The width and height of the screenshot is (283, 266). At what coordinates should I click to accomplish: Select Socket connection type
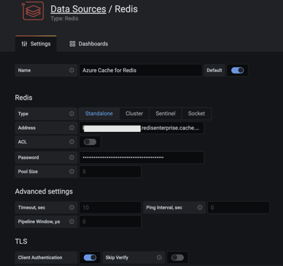[x=197, y=114]
